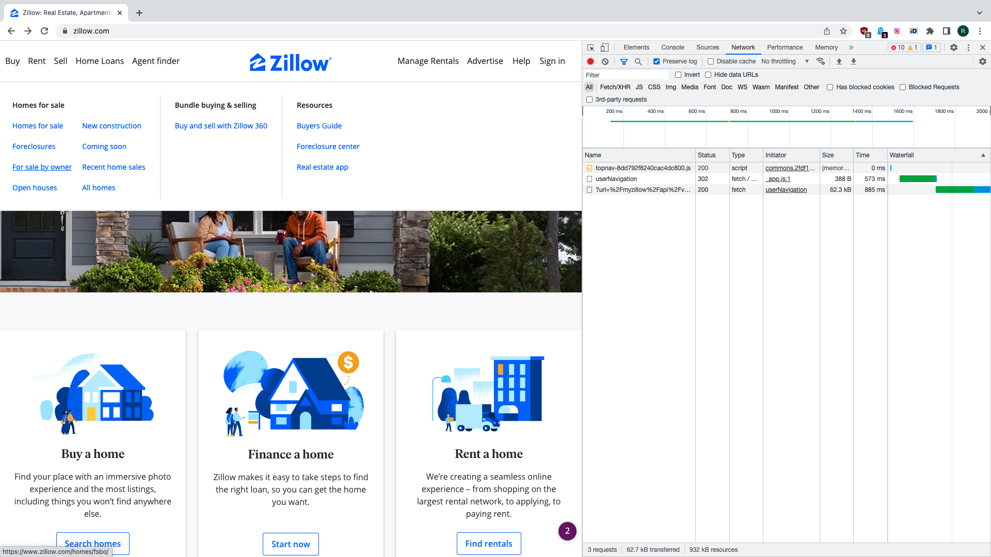Screen dimensions: 991x557
Task: Click the blue issues count badge
Action: [932, 47]
